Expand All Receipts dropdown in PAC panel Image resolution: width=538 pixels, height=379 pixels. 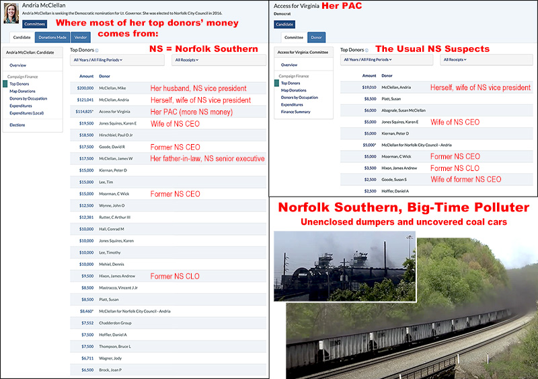pyautogui.click(x=486, y=59)
